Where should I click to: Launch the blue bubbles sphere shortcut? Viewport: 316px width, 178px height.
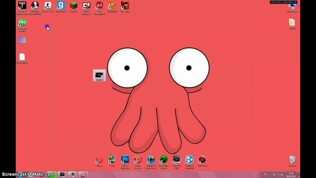tap(190, 162)
